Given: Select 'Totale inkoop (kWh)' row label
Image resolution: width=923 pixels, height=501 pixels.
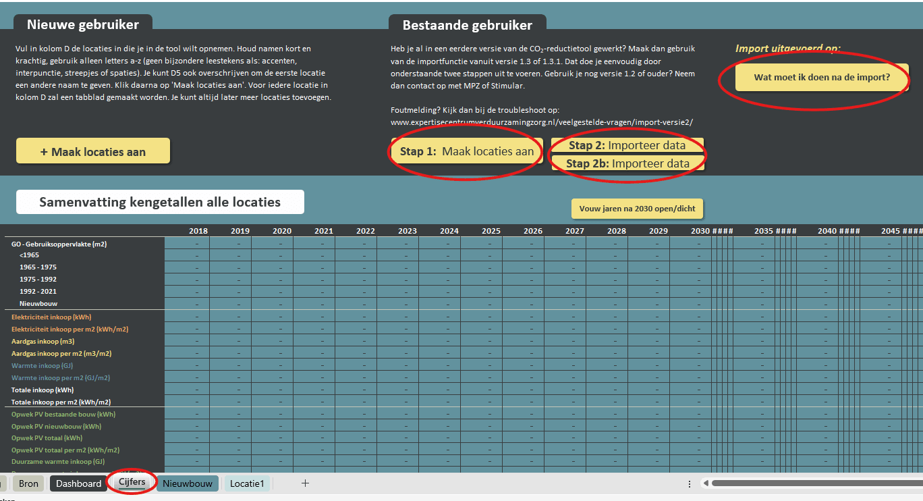Looking at the screenshot, I should tap(43, 390).
